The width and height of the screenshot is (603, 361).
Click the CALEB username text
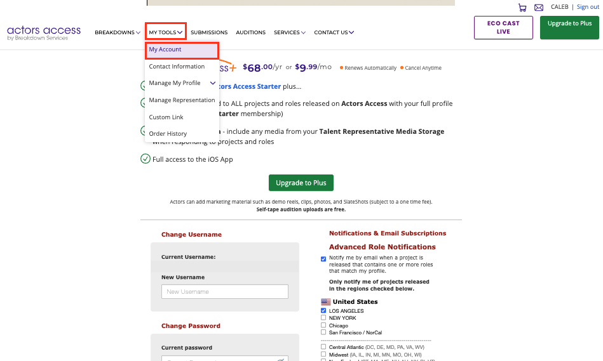[x=559, y=7]
